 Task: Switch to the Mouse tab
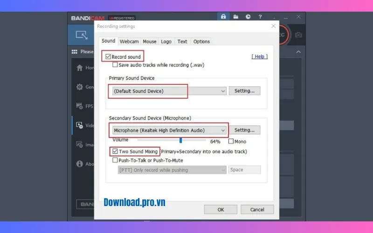coord(150,41)
